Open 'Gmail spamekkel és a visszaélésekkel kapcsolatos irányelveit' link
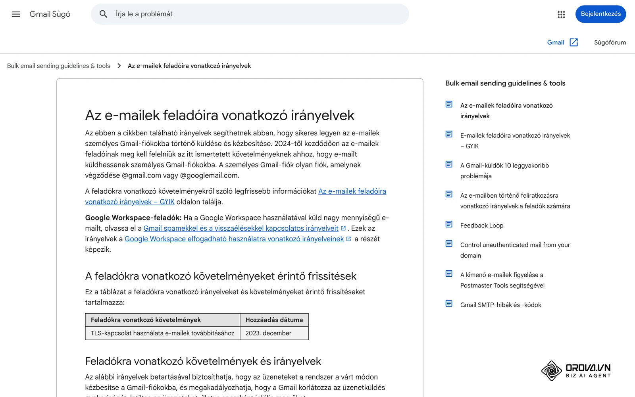The width and height of the screenshot is (635, 397). (241, 228)
